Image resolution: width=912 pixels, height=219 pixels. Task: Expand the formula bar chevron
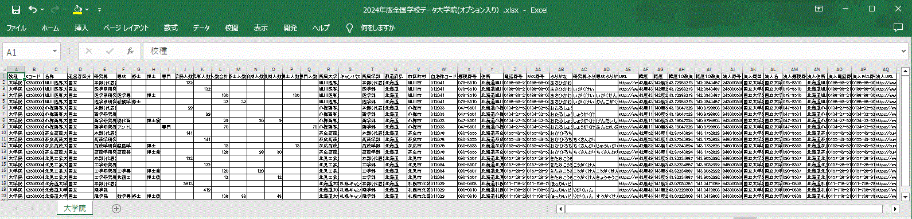tap(904, 52)
